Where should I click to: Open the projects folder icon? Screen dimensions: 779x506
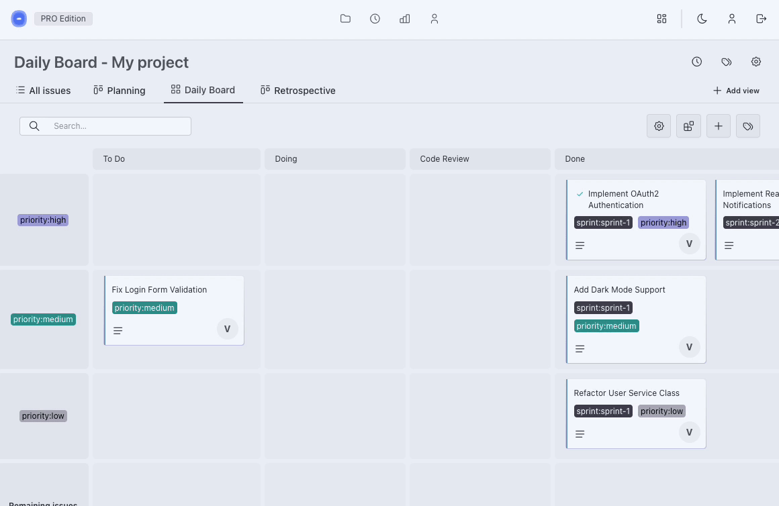click(345, 19)
